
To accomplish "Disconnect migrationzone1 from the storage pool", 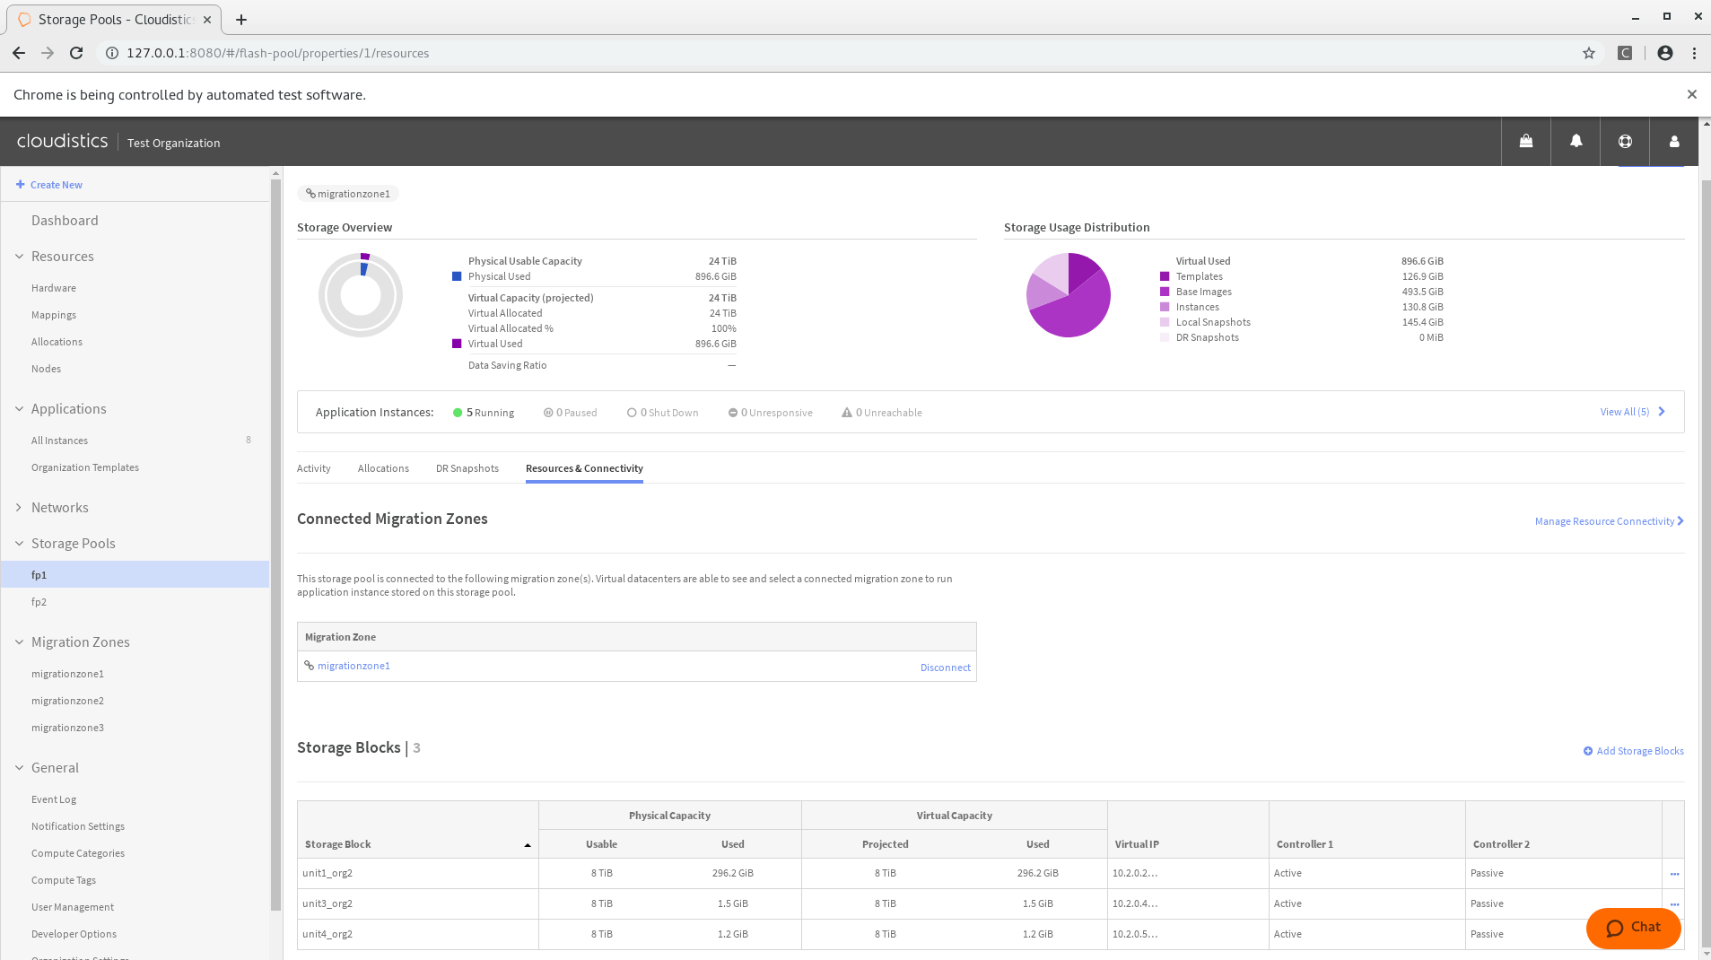I will (945, 668).
